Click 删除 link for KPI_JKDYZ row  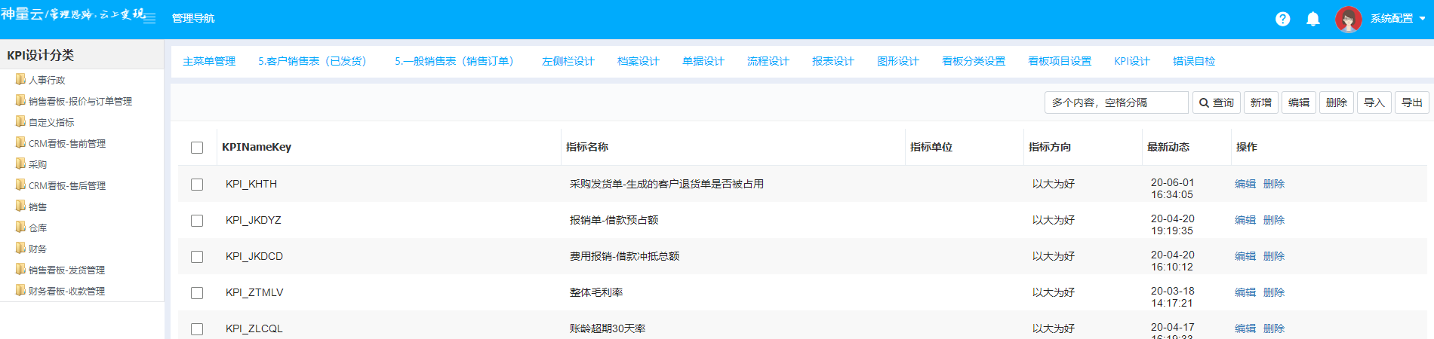tap(1273, 220)
